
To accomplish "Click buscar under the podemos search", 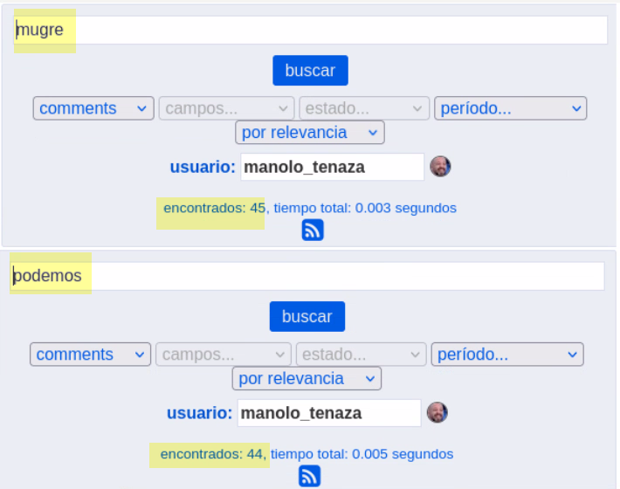I will tap(307, 317).
